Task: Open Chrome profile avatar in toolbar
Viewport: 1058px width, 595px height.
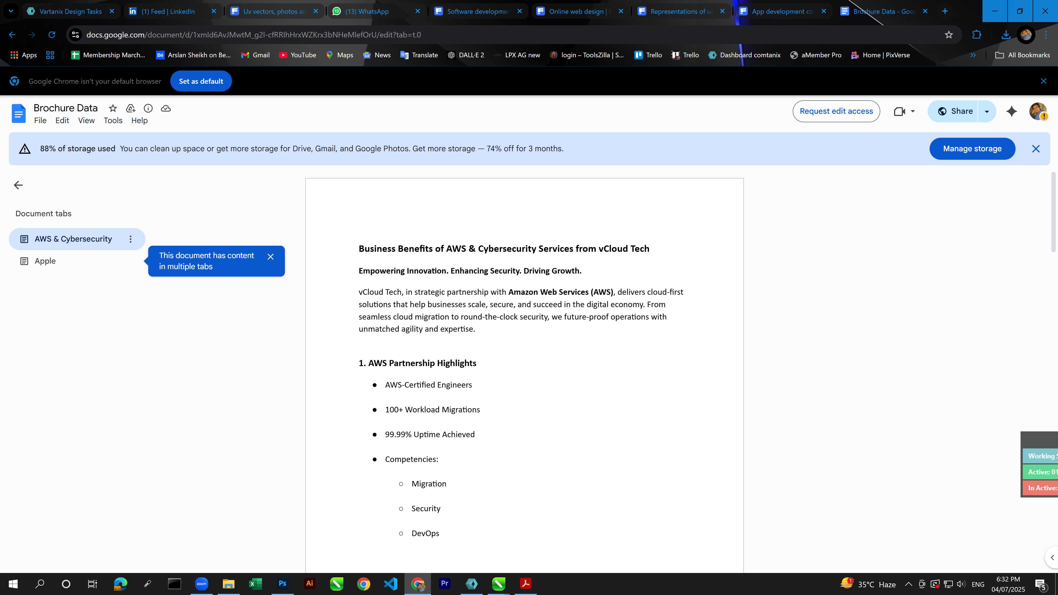Action: click(x=1025, y=35)
